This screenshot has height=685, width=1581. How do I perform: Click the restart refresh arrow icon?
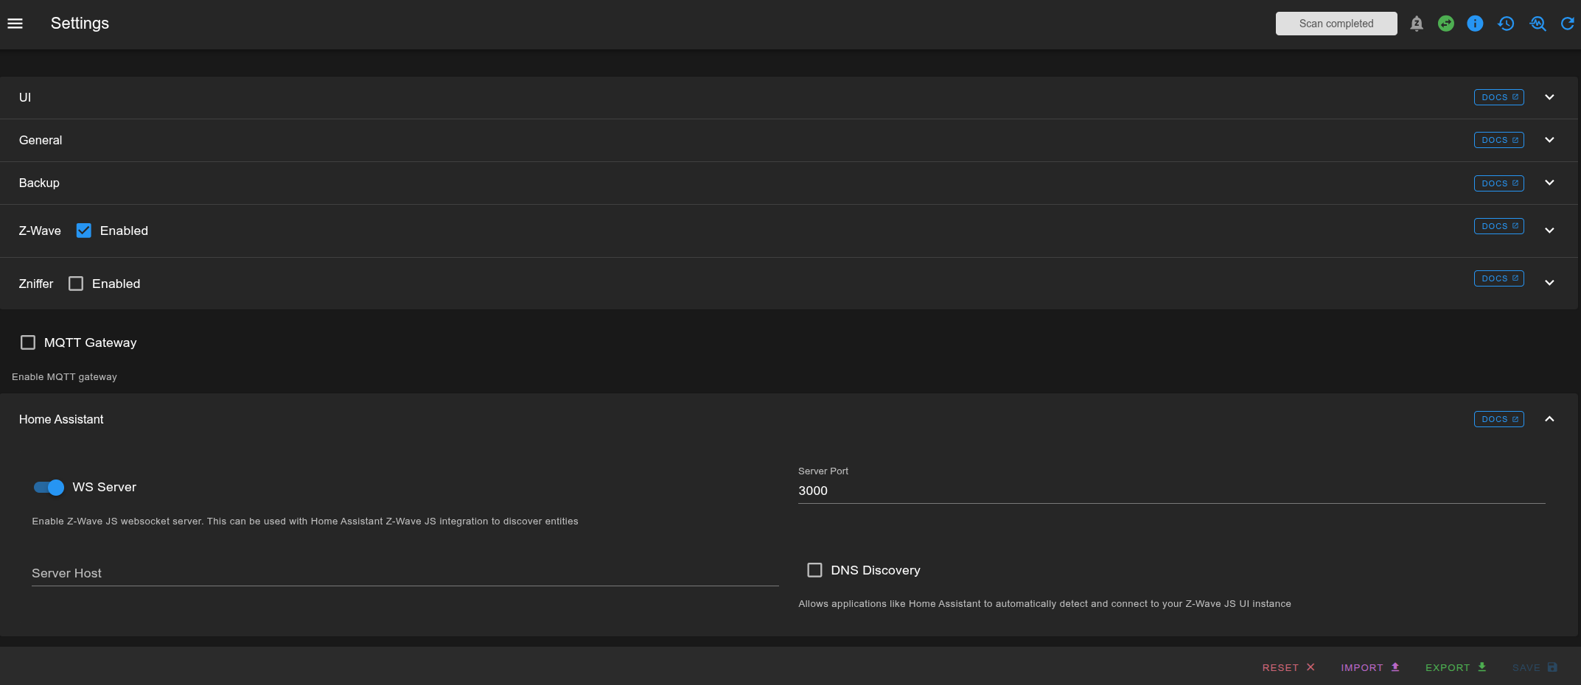click(1567, 24)
